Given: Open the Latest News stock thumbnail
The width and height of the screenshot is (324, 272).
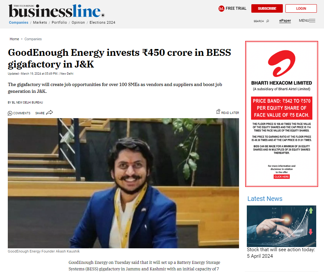Looking at the screenshot, I should [282, 226].
